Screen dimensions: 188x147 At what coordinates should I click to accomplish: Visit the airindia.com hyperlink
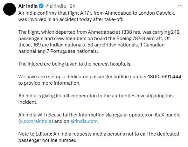pos(84,121)
